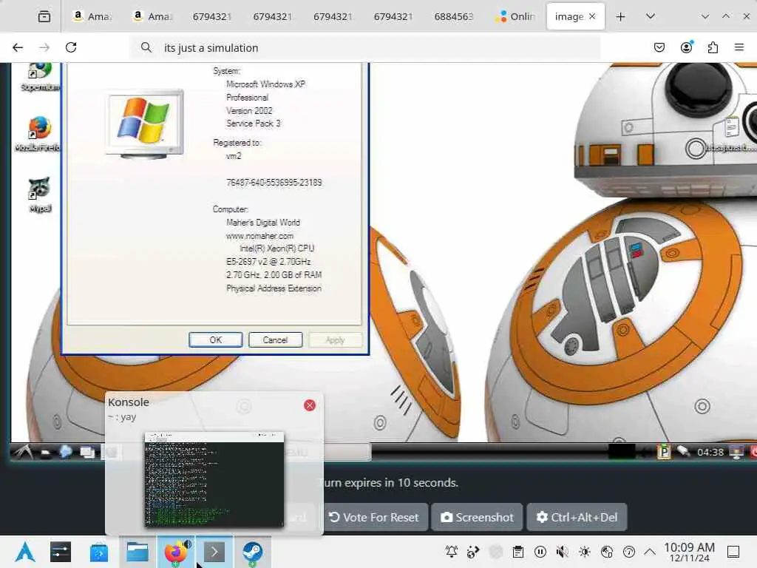Go forward one page in the browser
757x568 pixels.
44,47
